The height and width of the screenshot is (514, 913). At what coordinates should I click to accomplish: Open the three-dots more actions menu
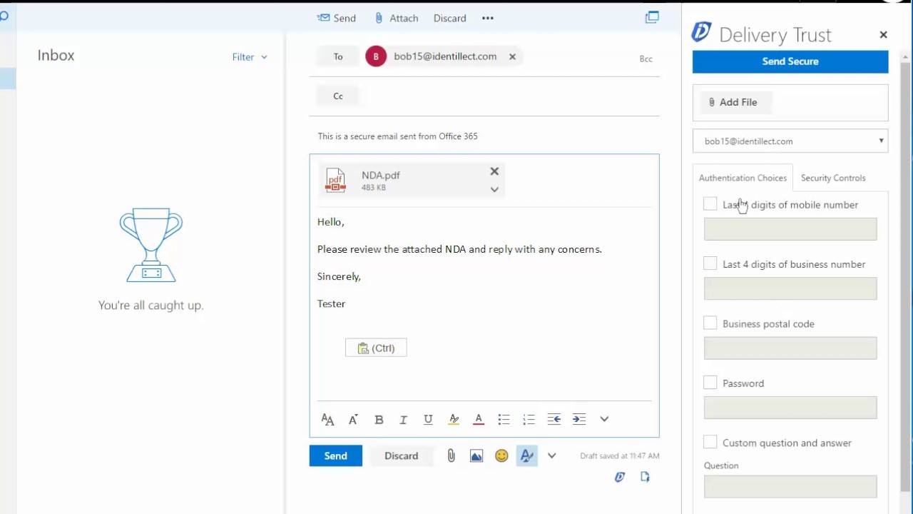(488, 18)
